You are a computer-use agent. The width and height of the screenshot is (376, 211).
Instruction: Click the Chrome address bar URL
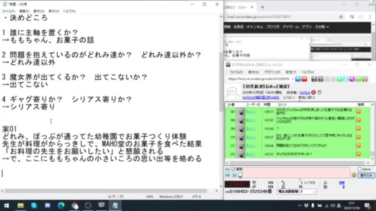(x=259, y=17)
